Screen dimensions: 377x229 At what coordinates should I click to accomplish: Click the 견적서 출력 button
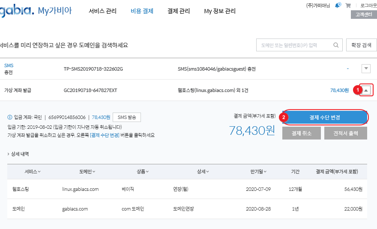(345, 133)
